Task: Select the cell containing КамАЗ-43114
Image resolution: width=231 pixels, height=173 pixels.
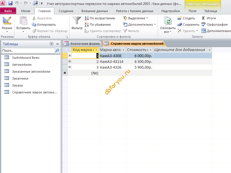Action: click(112, 61)
